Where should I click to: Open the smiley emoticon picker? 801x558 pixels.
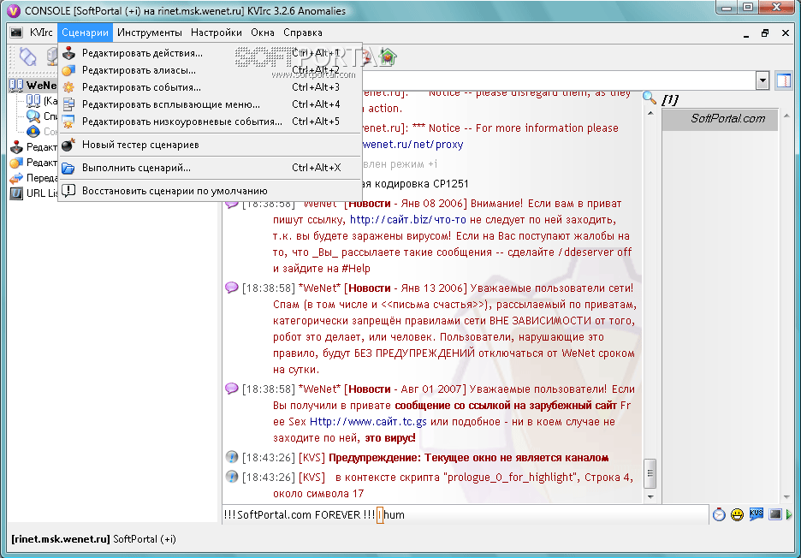[737, 514]
